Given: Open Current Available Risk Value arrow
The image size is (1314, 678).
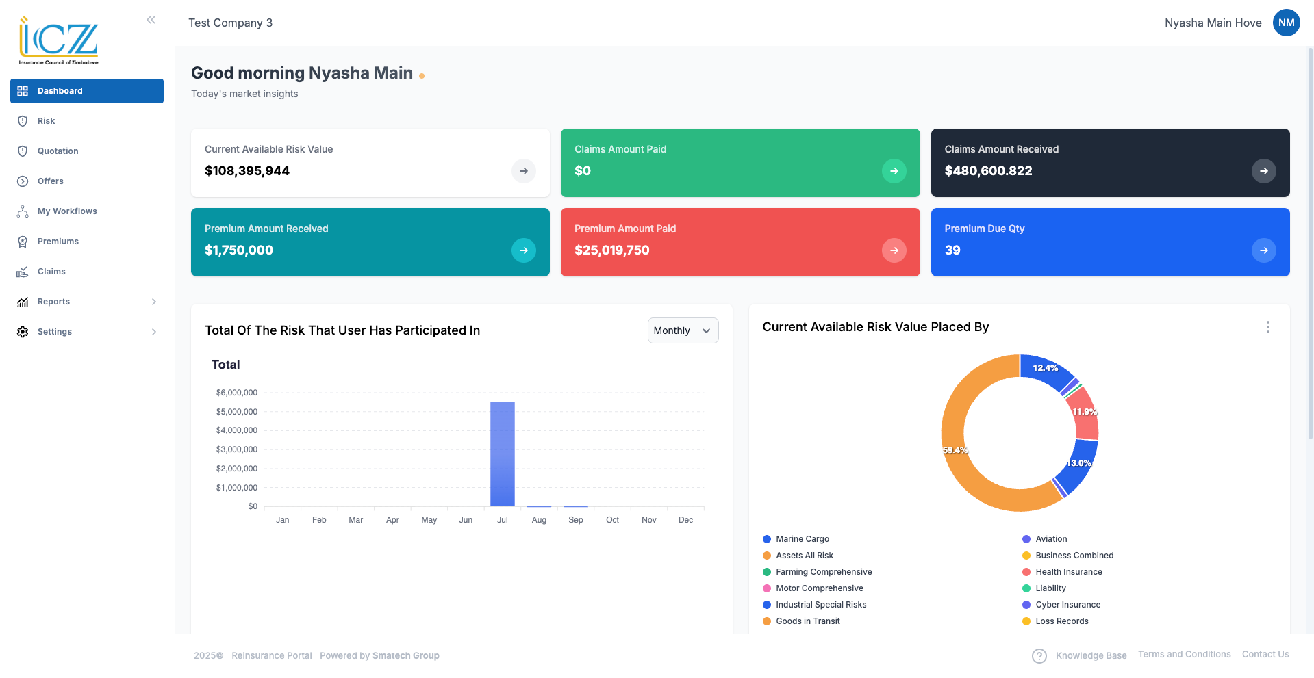Looking at the screenshot, I should [523, 171].
